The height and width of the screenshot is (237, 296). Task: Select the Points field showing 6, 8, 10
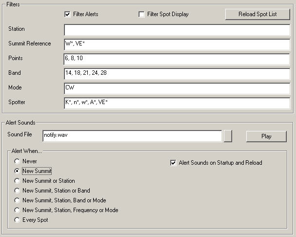pyautogui.click(x=177, y=59)
